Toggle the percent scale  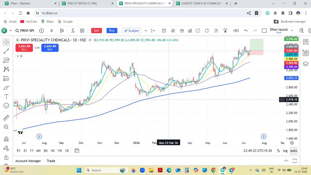click(x=278, y=151)
